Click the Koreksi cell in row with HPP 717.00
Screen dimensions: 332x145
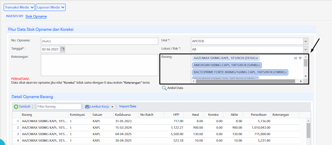coord(213,121)
